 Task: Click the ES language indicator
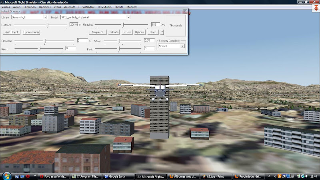click(x=269, y=176)
